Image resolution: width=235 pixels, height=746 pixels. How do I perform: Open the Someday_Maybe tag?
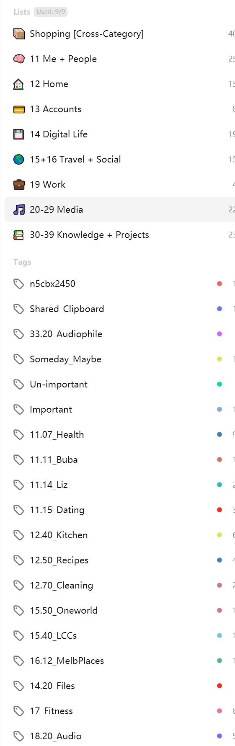[x=120, y=359]
